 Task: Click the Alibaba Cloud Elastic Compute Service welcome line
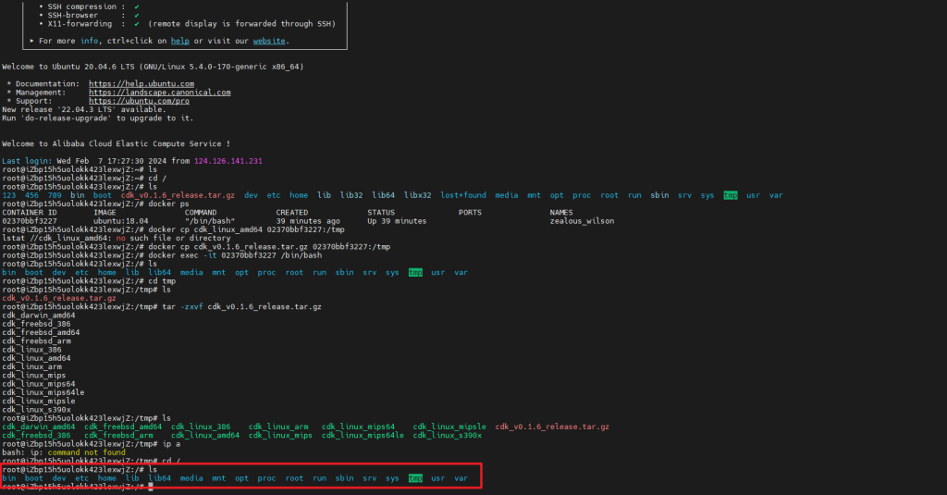(x=116, y=143)
